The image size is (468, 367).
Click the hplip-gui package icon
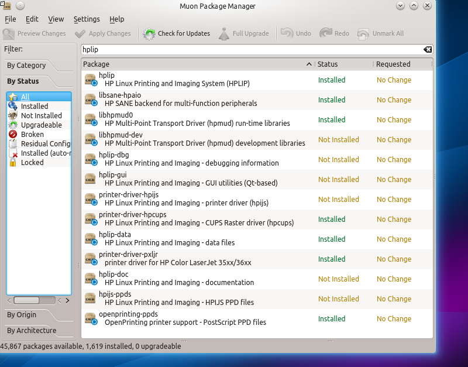[x=90, y=179]
